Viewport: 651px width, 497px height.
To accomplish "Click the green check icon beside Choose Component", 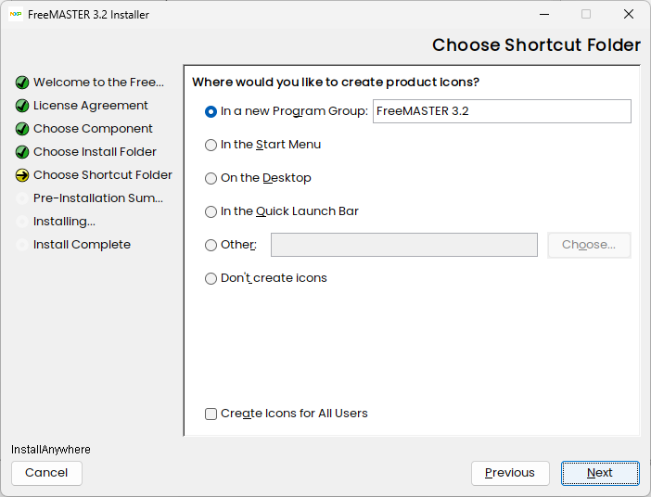I will click(22, 129).
